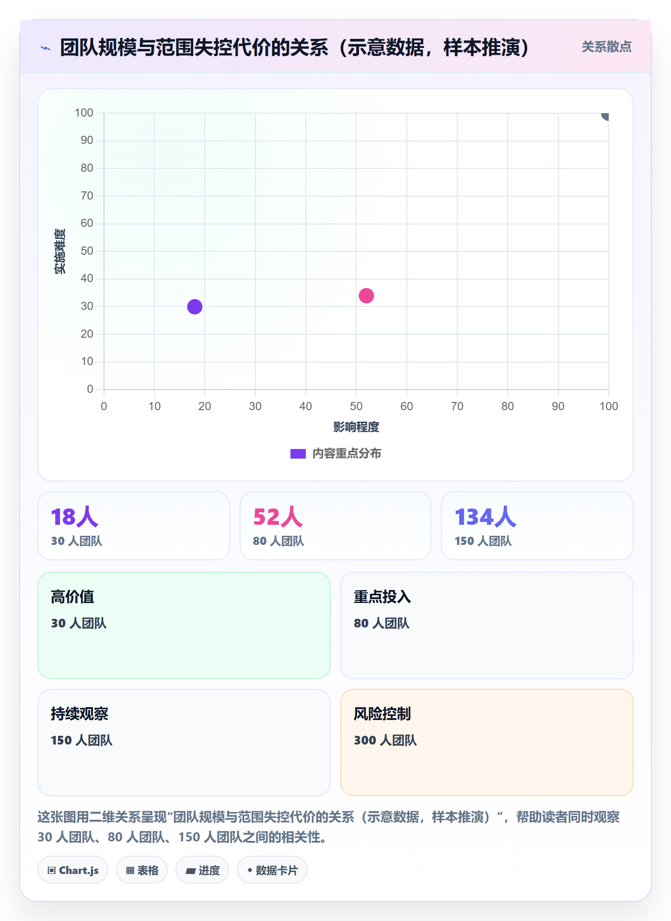Select the 高价值 quadrant card
This screenshot has width=671, height=921.
pyautogui.click(x=184, y=626)
